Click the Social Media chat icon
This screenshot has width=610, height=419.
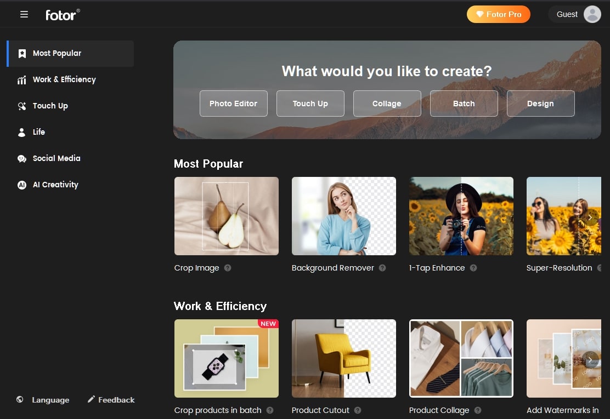22,159
